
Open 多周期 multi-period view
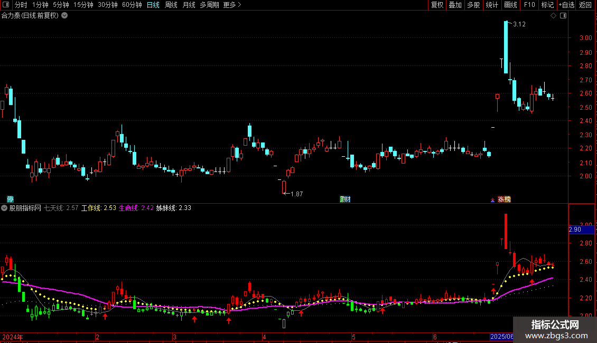(209, 5)
